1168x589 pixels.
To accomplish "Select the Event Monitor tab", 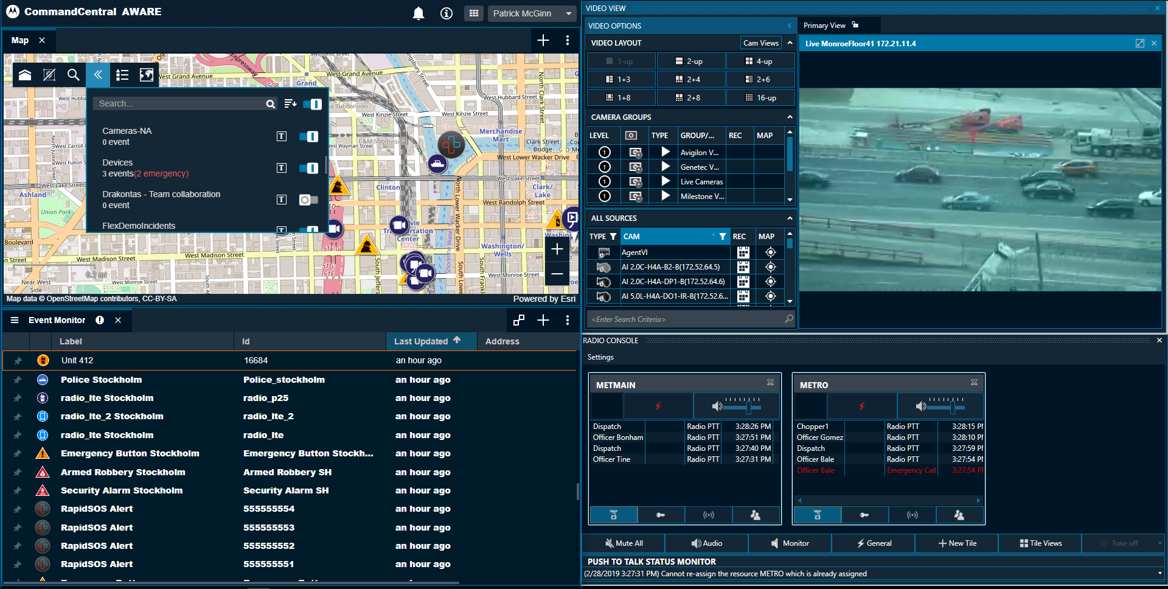I will point(57,320).
